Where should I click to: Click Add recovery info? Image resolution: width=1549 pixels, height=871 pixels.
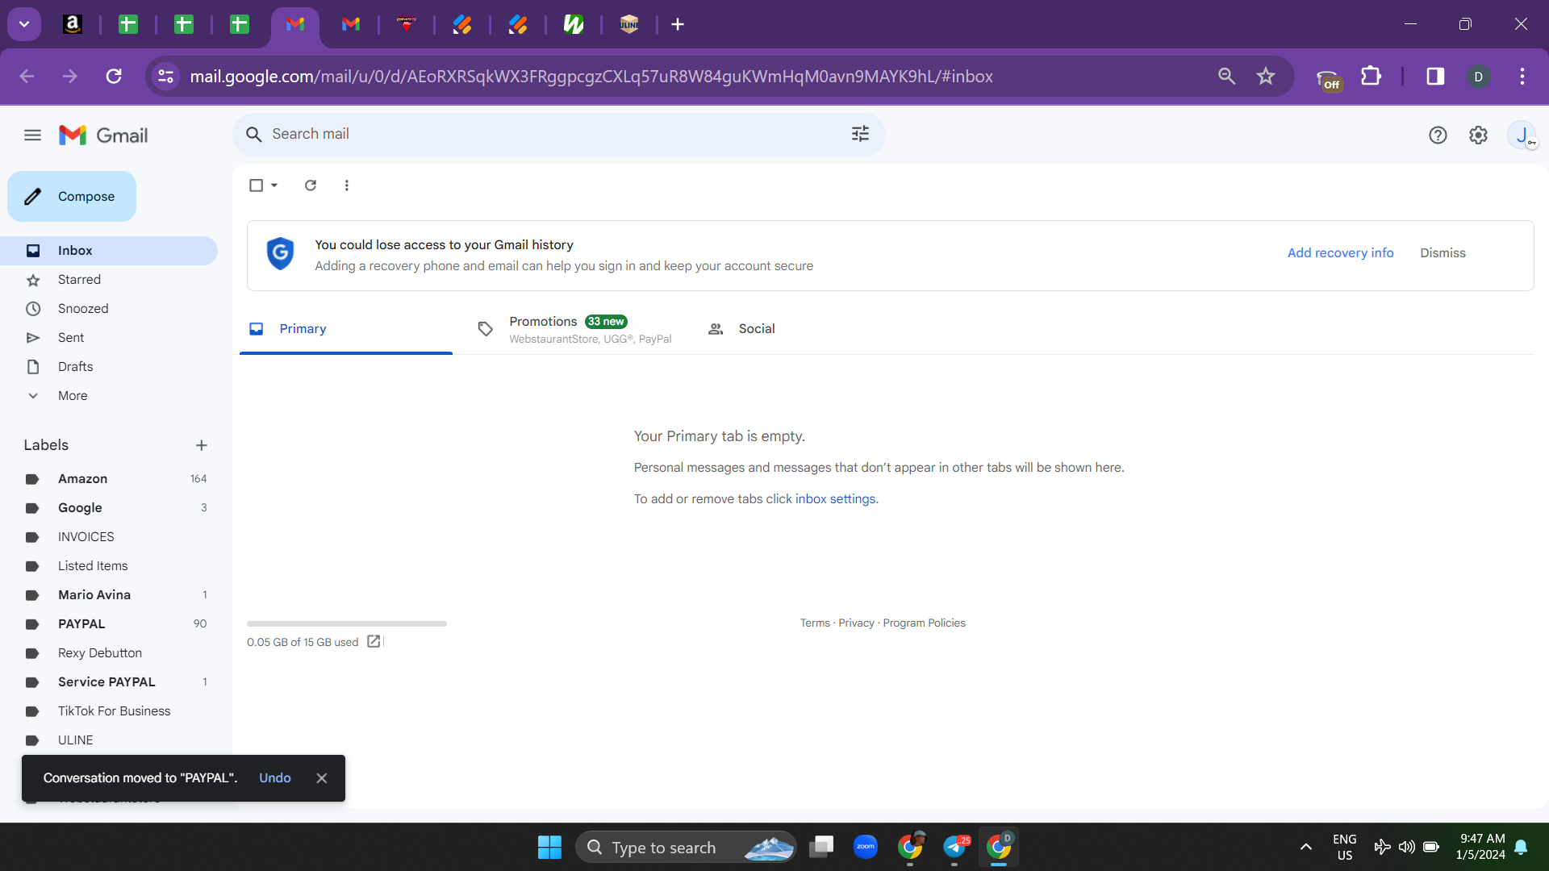[x=1340, y=252]
